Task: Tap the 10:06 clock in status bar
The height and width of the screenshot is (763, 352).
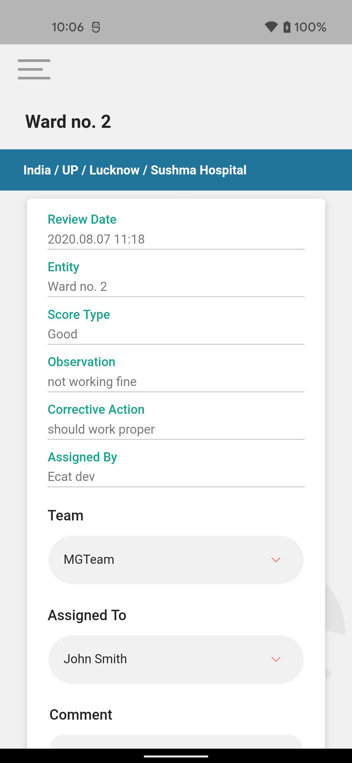Action: [68, 27]
